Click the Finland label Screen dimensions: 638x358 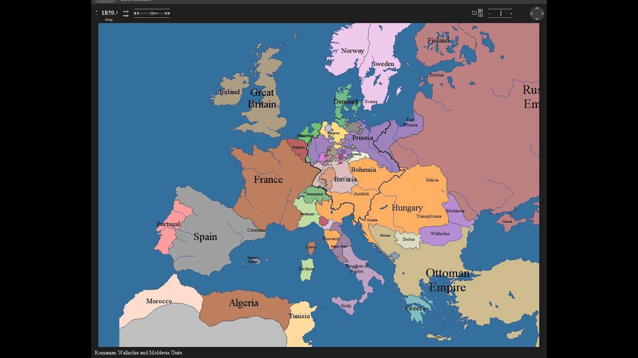(x=438, y=40)
